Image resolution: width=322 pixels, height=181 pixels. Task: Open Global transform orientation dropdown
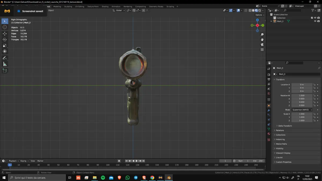pyautogui.click(x=119, y=10)
